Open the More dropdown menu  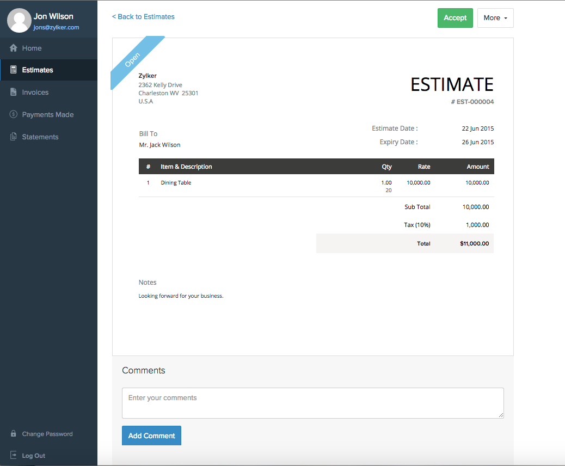tap(495, 18)
